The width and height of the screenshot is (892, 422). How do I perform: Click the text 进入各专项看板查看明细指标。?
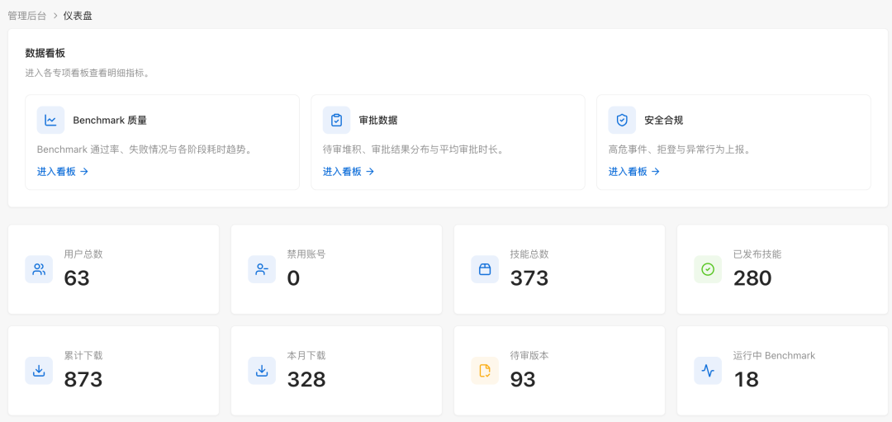(x=88, y=73)
